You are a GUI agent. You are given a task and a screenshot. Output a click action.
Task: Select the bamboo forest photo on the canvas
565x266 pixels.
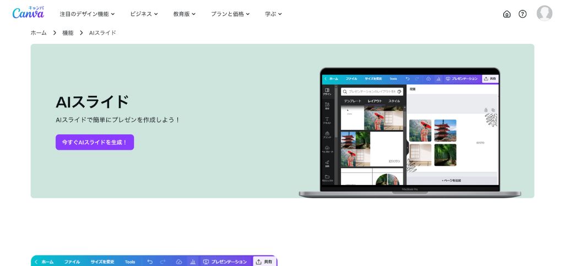(446, 155)
